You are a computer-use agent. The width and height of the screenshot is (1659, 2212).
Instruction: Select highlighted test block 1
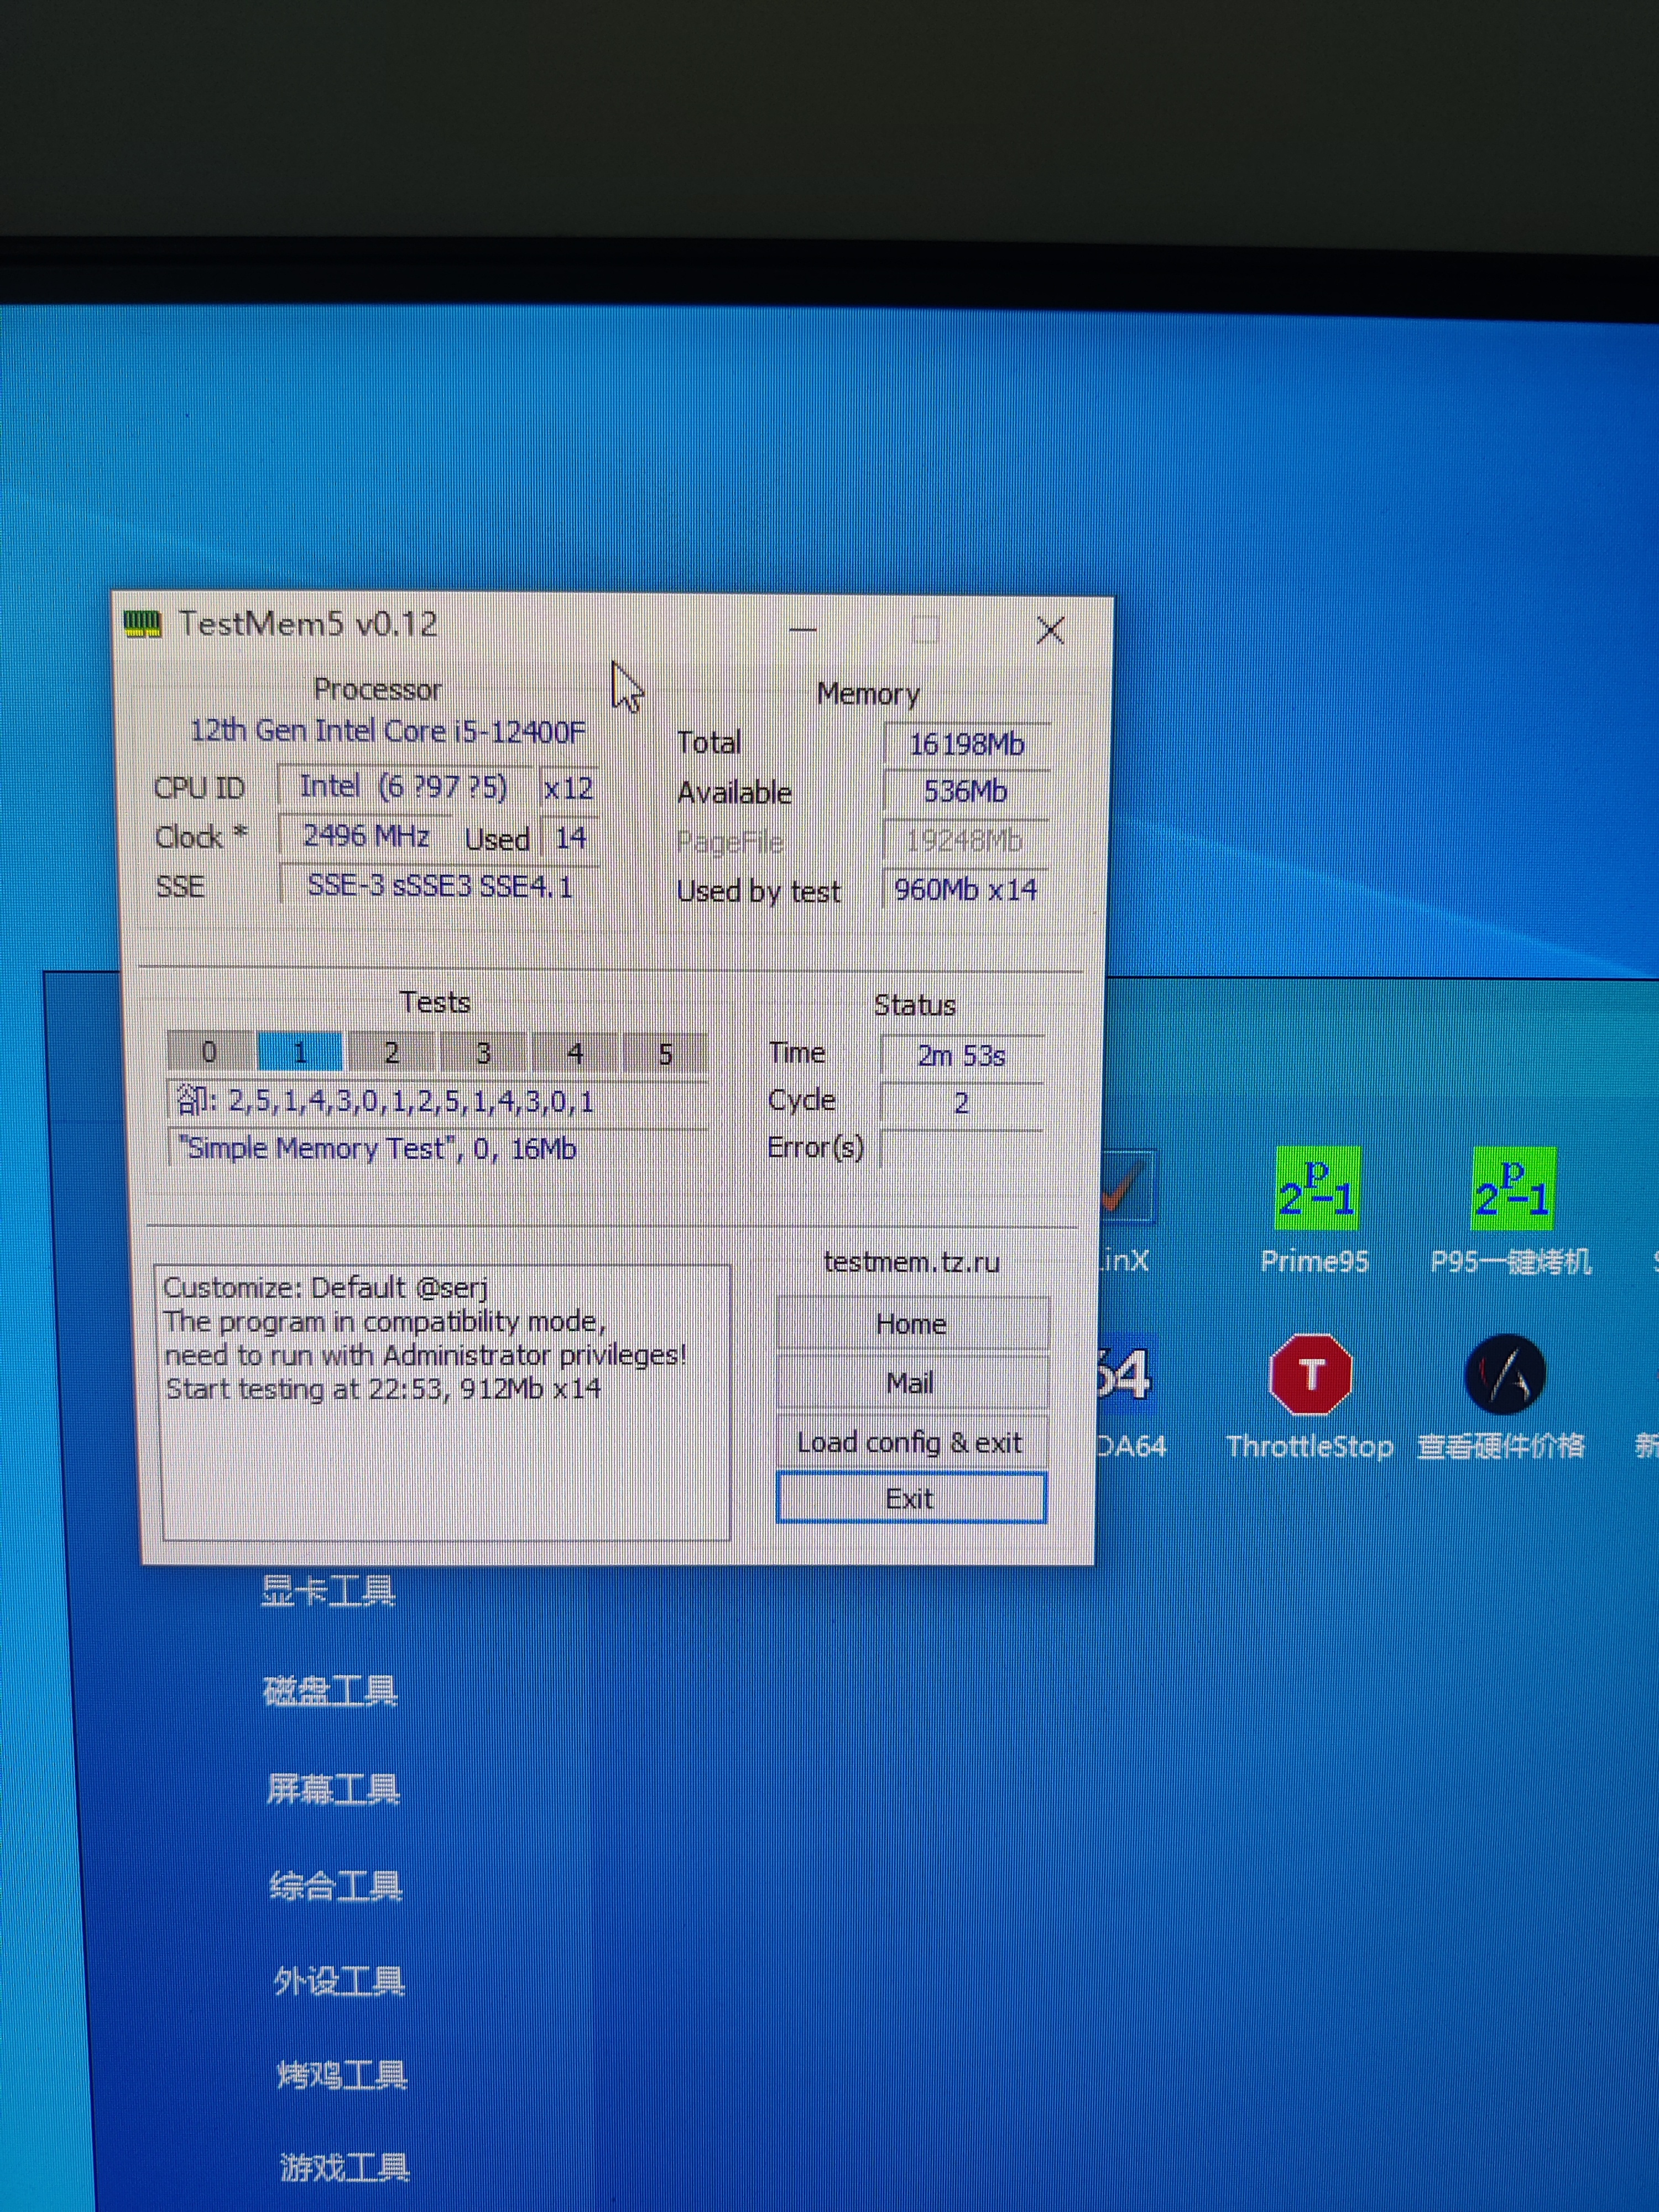point(300,1052)
